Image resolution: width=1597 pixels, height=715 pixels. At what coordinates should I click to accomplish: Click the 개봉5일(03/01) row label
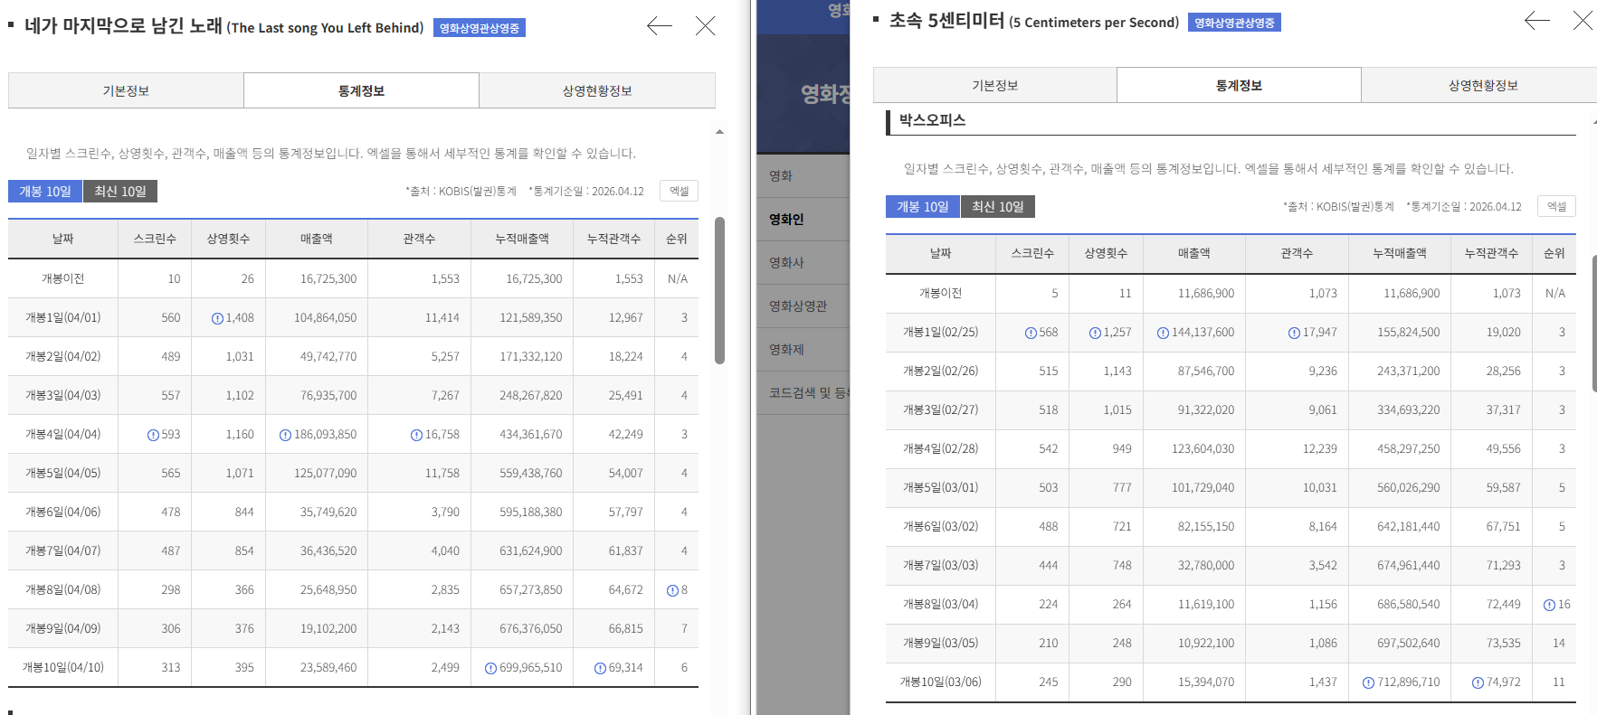pos(941,488)
